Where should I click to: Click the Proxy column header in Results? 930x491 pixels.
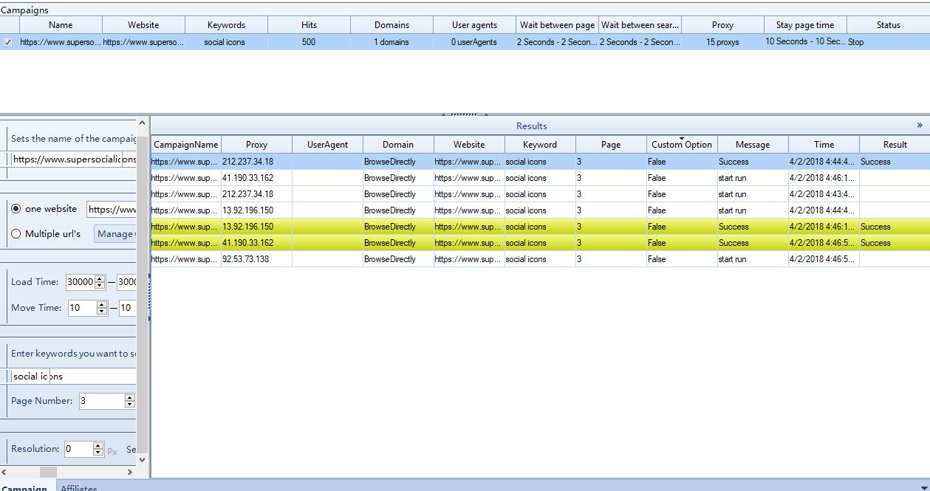256,145
